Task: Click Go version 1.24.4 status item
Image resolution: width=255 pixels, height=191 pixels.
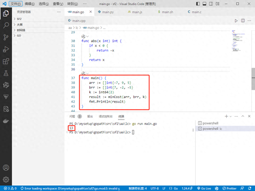Action: click(x=187, y=188)
